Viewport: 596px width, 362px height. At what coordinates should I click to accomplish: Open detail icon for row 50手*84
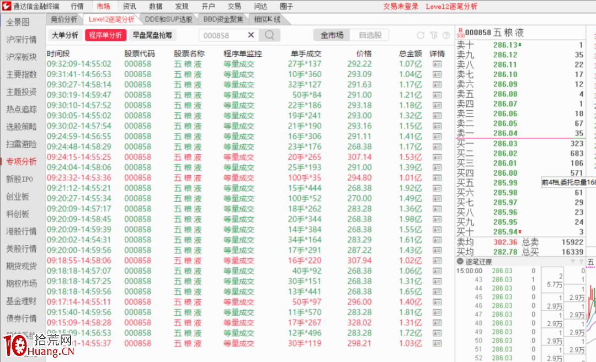[x=437, y=95]
